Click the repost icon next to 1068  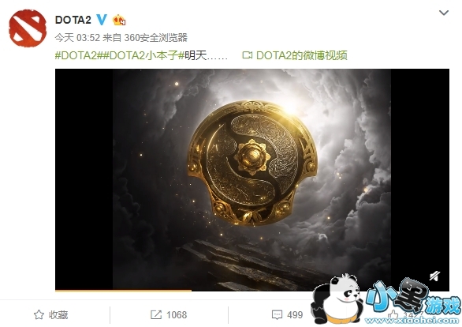click(156, 314)
